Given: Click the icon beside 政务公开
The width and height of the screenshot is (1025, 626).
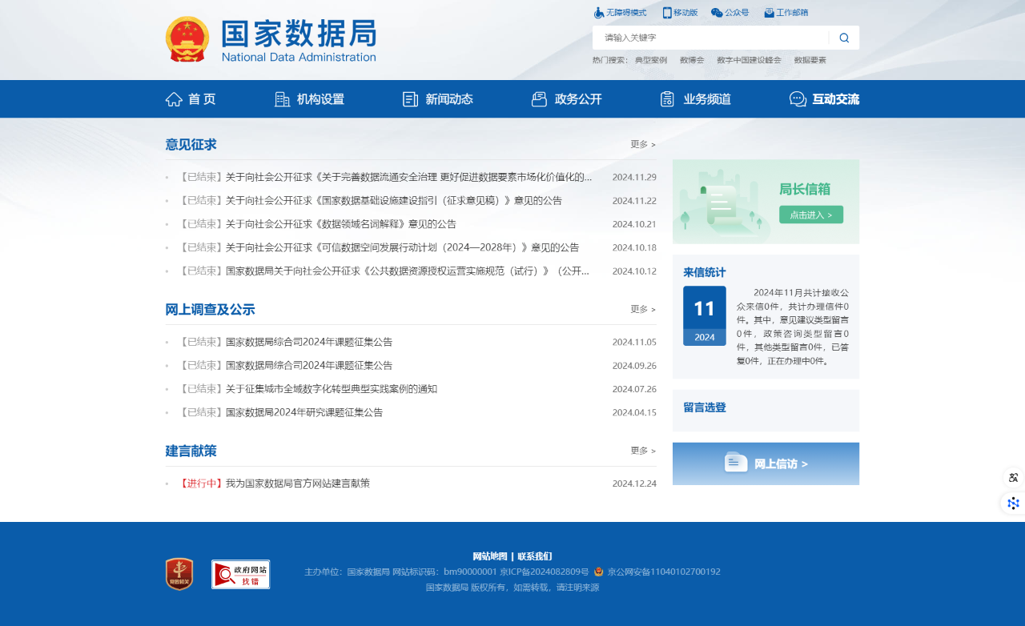Looking at the screenshot, I should click(x=539, y=99).
